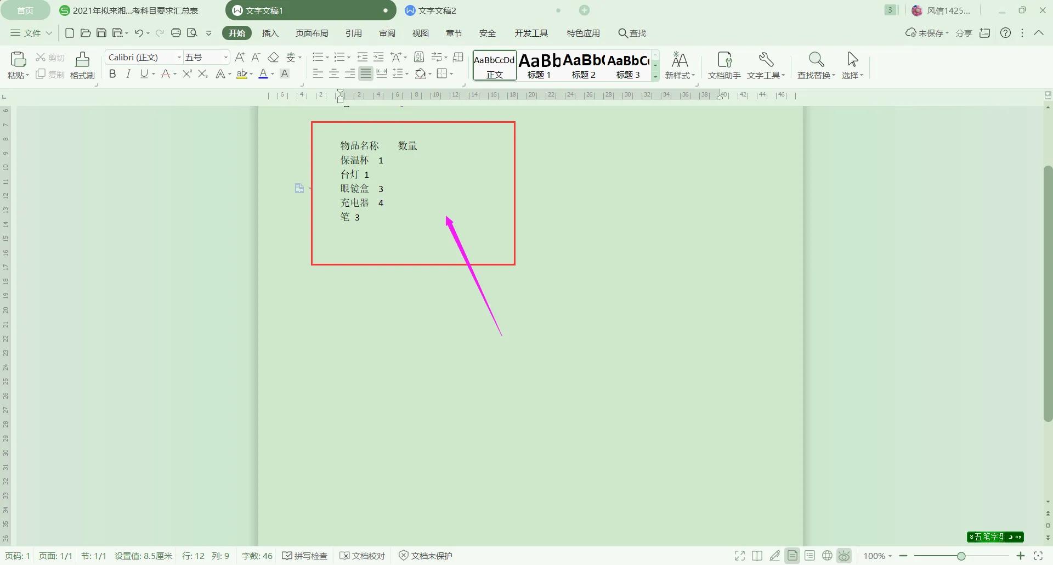
Task: Click the 分享 (Share) button
Action: (964, 33)
